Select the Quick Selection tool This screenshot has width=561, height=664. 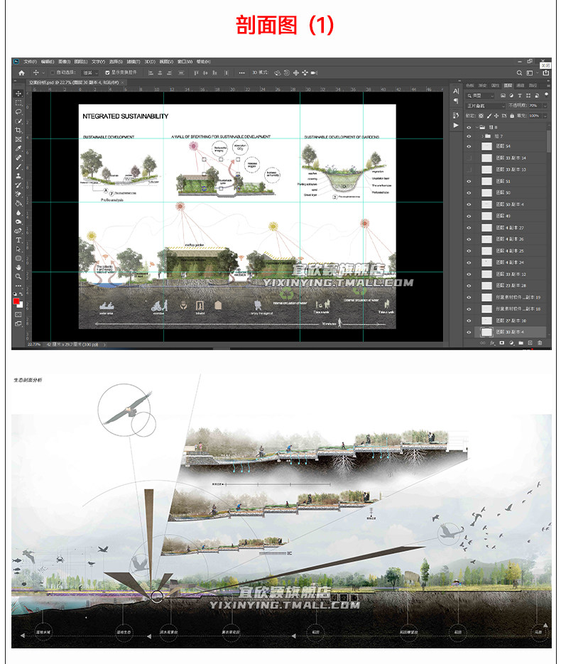pyautogui.click(x=18, y=121)
